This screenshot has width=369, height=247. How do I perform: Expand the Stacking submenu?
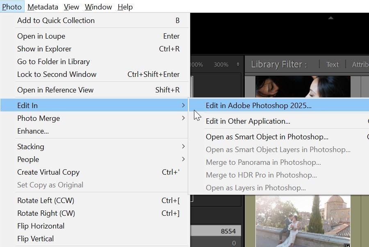point(82,146)
